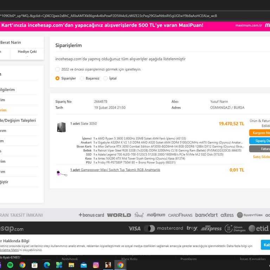Open the Gamepower Mavi Switch Anahtarlık link
270x270 pixels.
coord(115,170)
